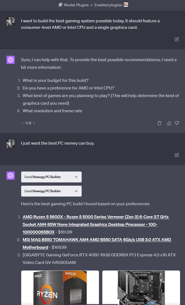Edit the 'best PC money can buy' message
Viewport: 185px width, 305px height.
[x=177, y=155]
